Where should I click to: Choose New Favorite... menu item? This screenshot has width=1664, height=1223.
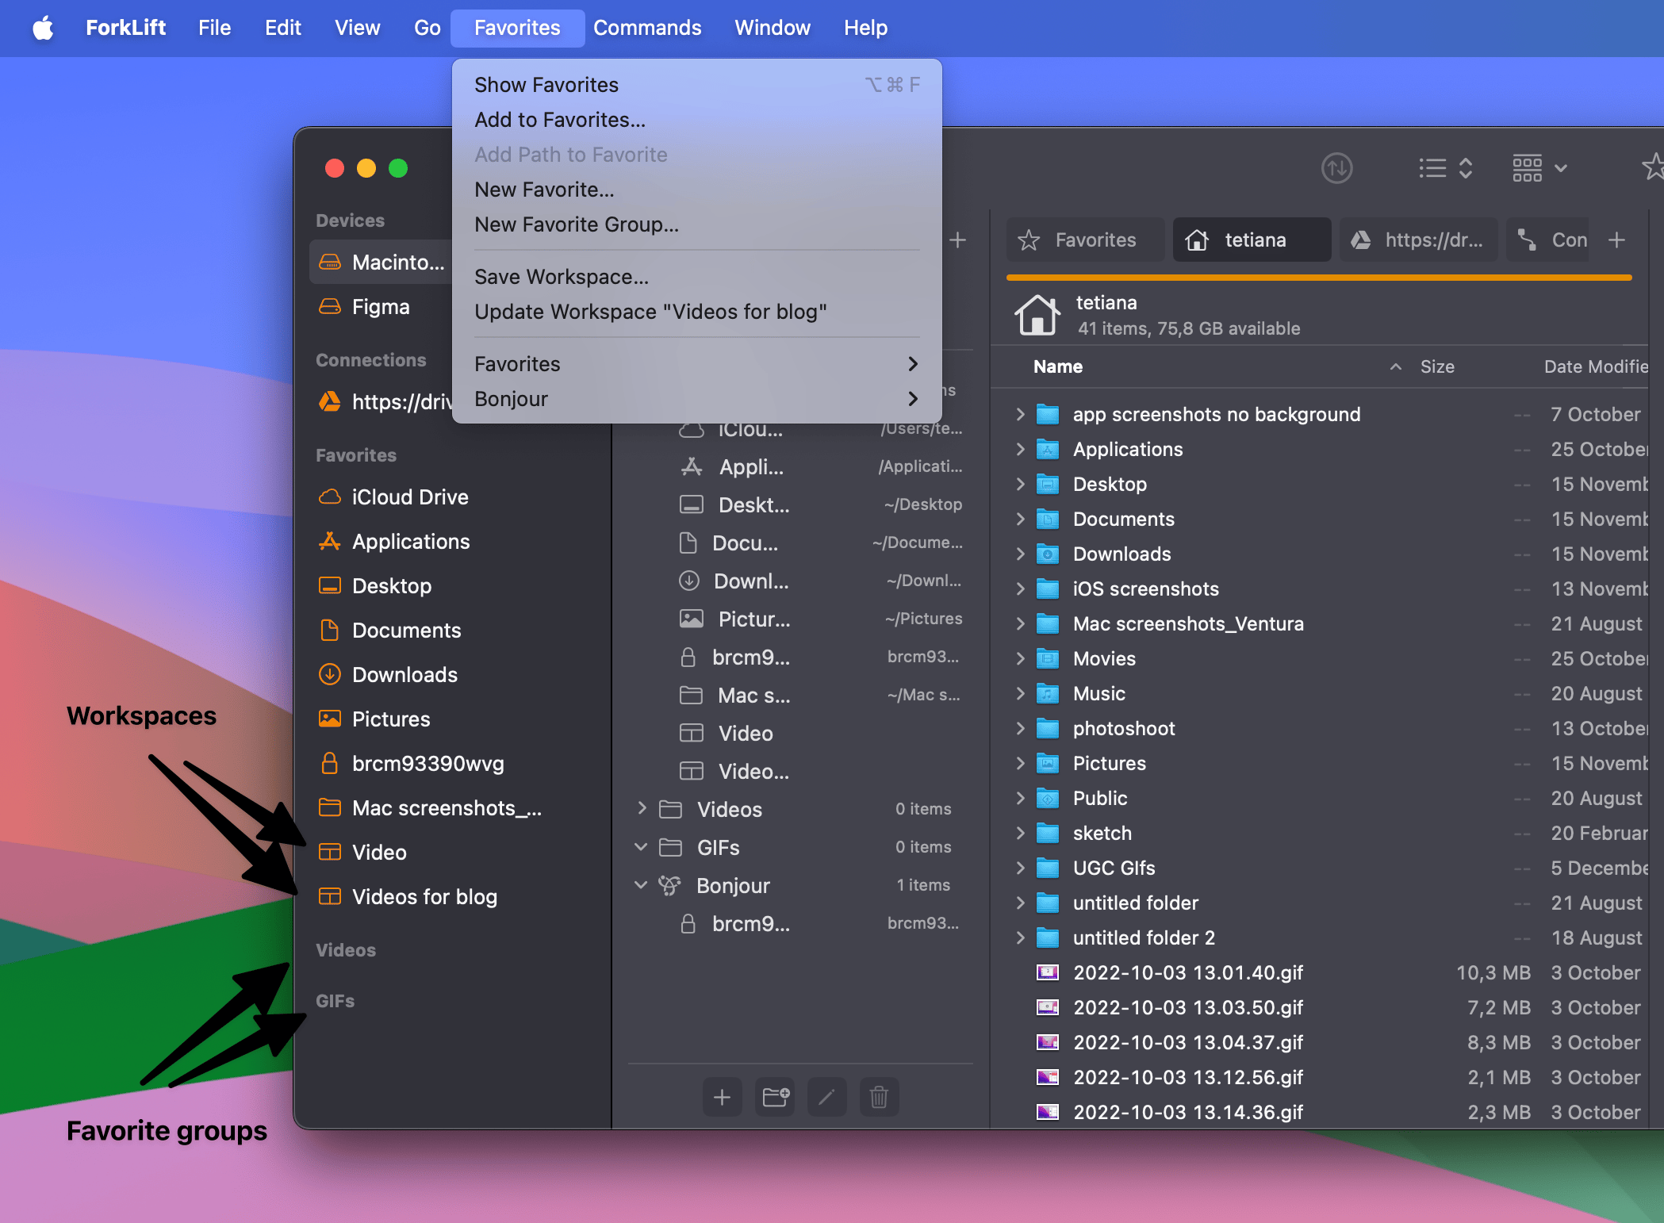point(696,190)
